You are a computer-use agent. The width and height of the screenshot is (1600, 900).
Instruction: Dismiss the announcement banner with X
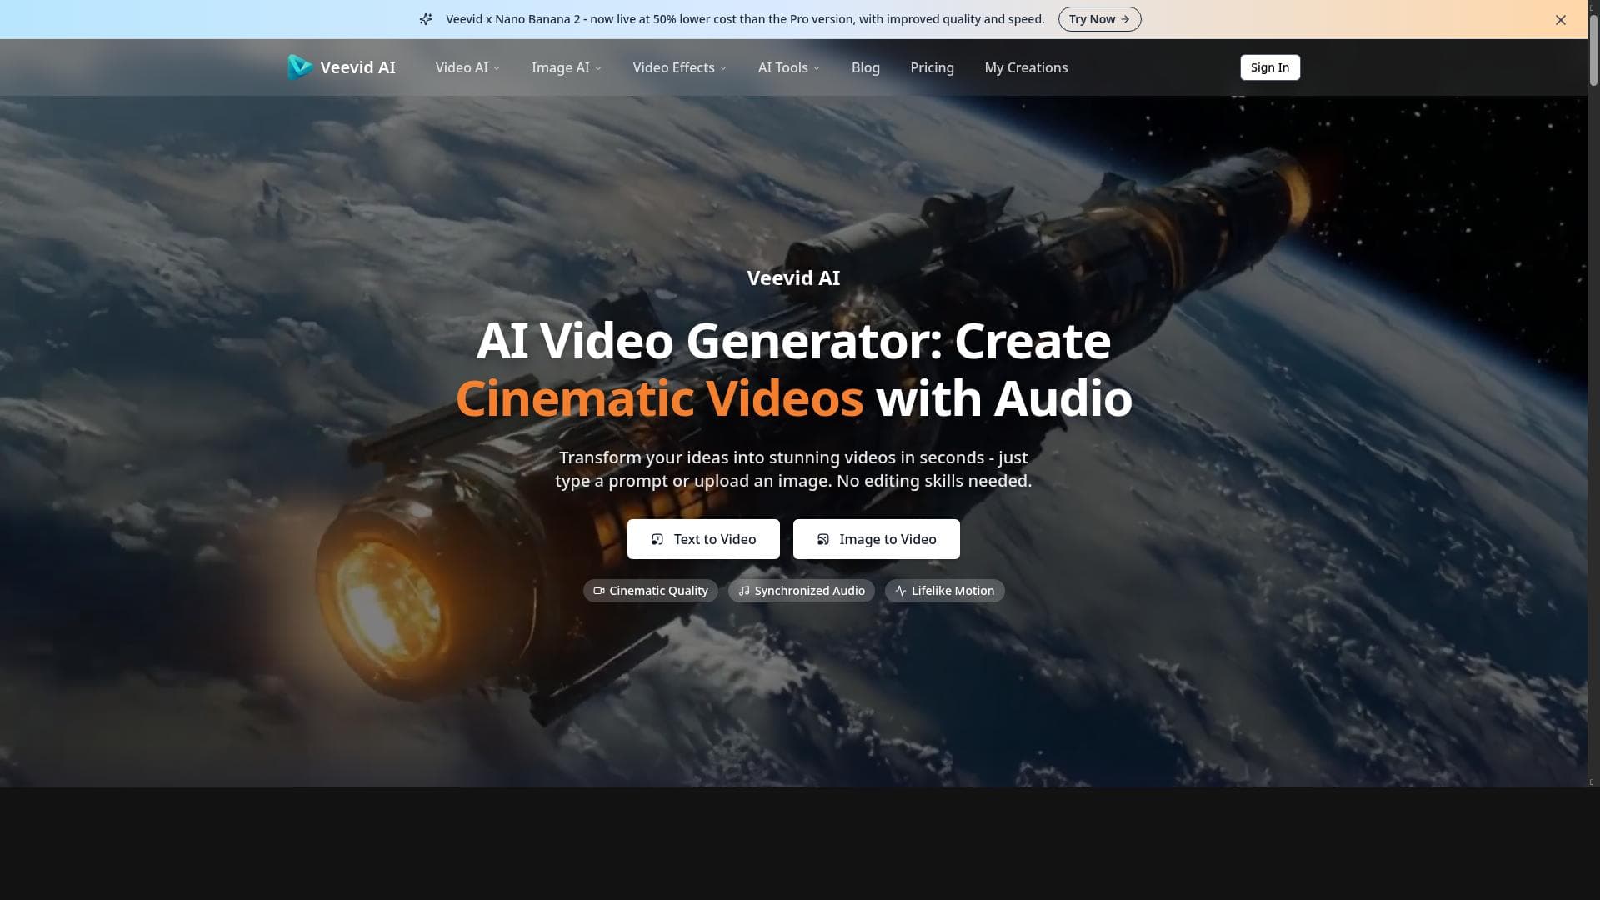(x=1560, y=20)
